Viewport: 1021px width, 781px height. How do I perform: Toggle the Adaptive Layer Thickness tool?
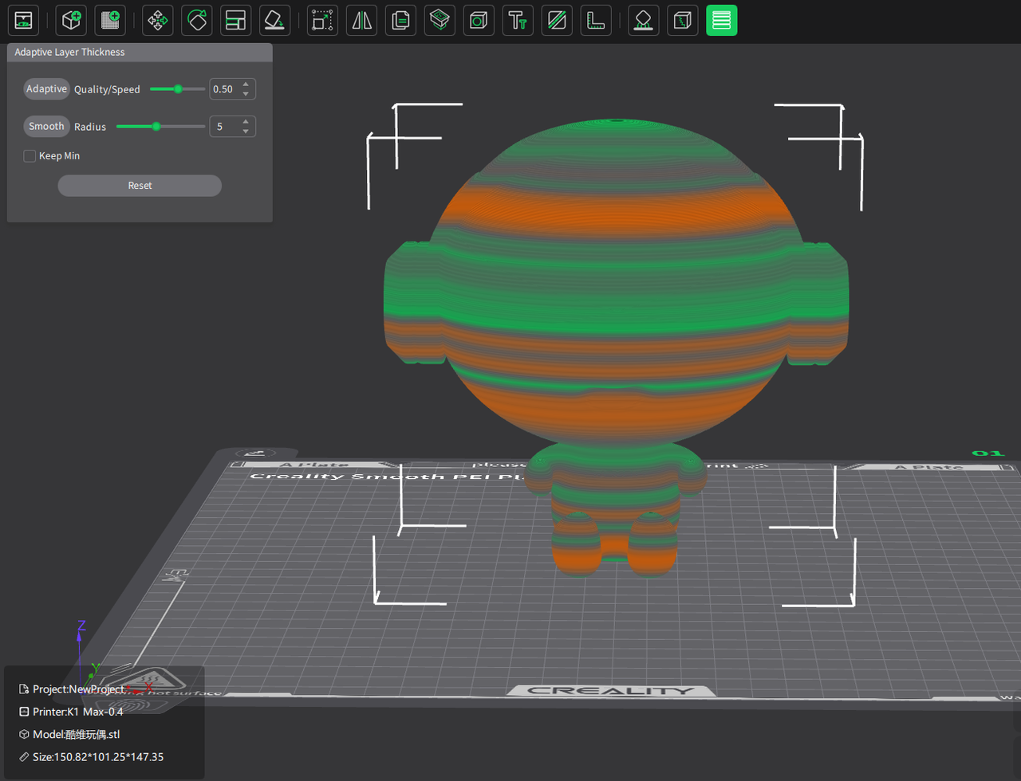722,20
